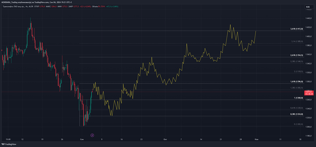Click the ЗАКР 1277,5 close value
316x147 pixels.
point(74,7)
